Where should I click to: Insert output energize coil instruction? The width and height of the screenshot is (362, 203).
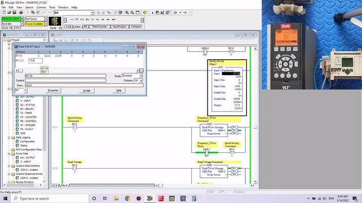(x=93, y=20)
